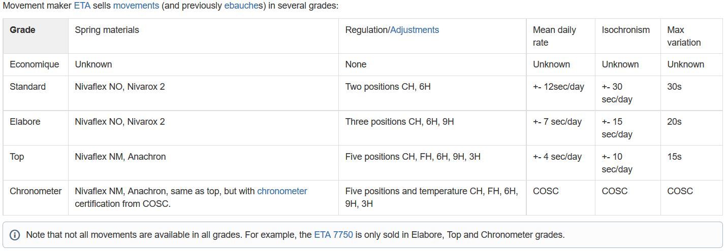Select the Economique grade cell

tap(36, 64)
